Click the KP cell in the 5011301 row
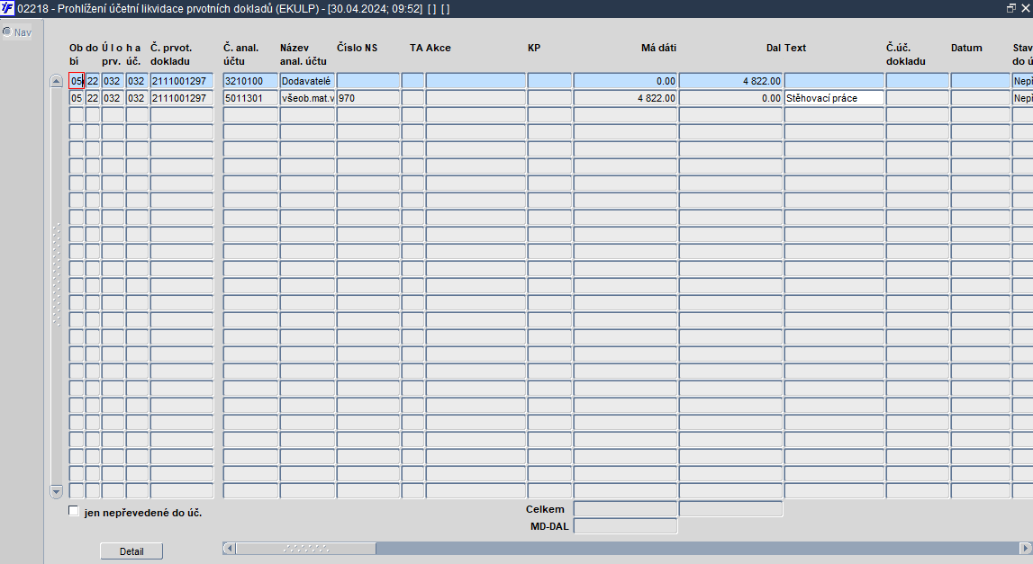The image size is (1033, 564). (549, 98)
